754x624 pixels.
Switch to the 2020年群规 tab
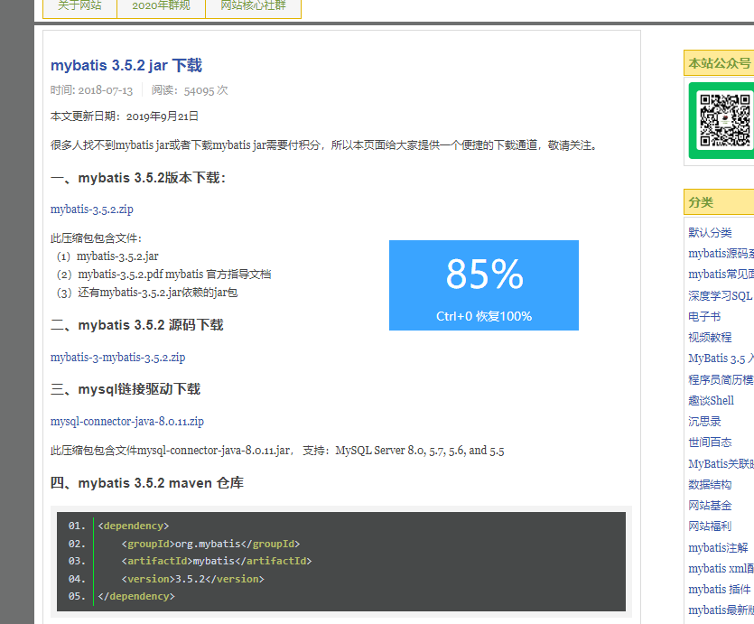[x=161, y=5]
